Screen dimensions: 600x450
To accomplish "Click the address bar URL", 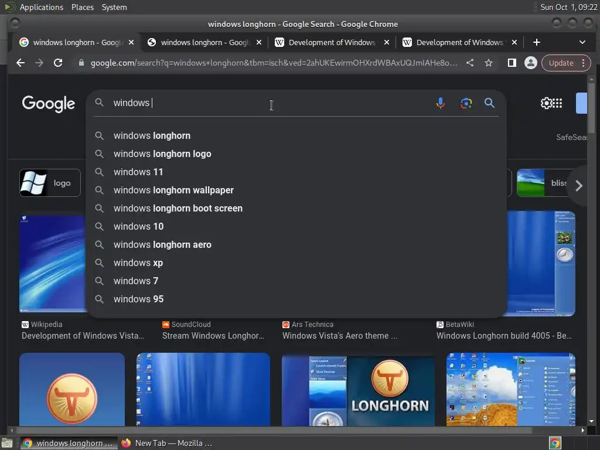I will coord(274,63).
